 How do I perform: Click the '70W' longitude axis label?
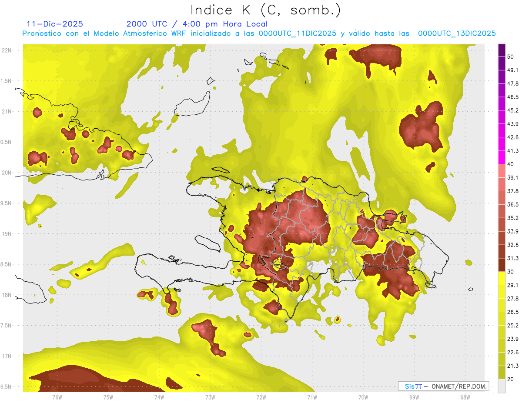coord(363,397)
